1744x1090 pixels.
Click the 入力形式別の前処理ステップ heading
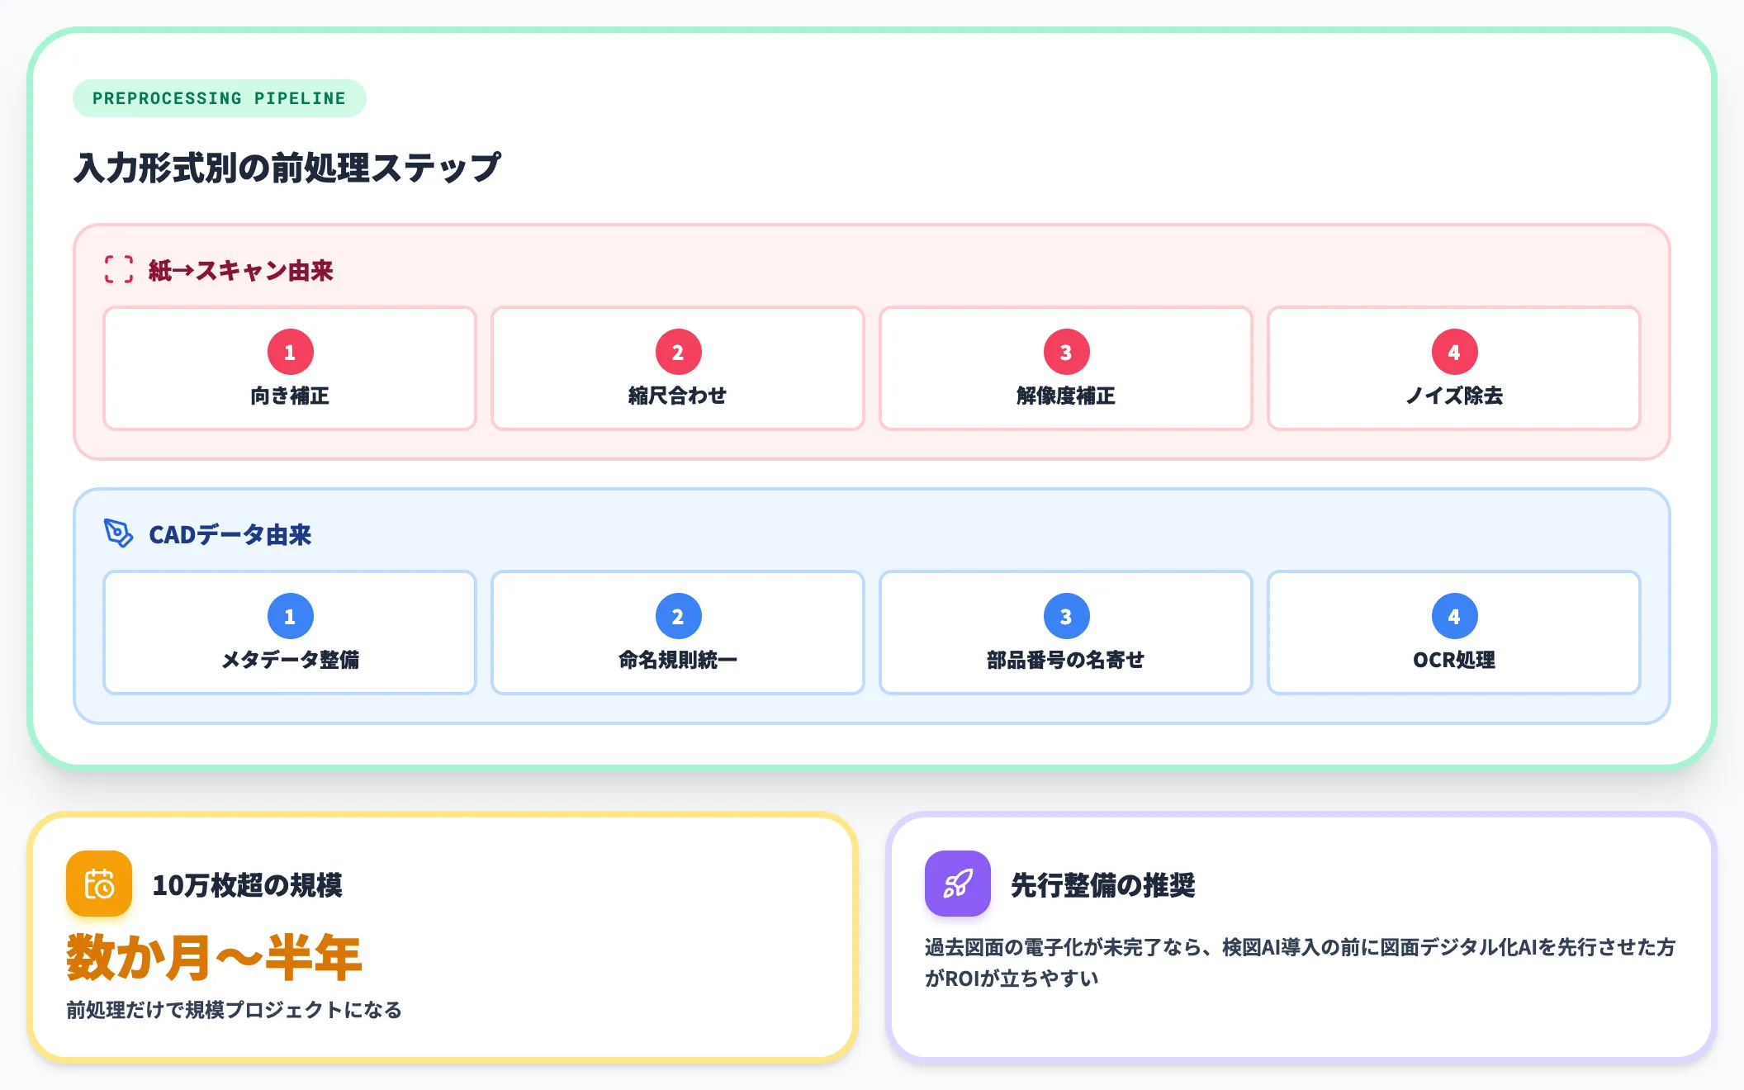pyautogui.click(x=287, y=168)
